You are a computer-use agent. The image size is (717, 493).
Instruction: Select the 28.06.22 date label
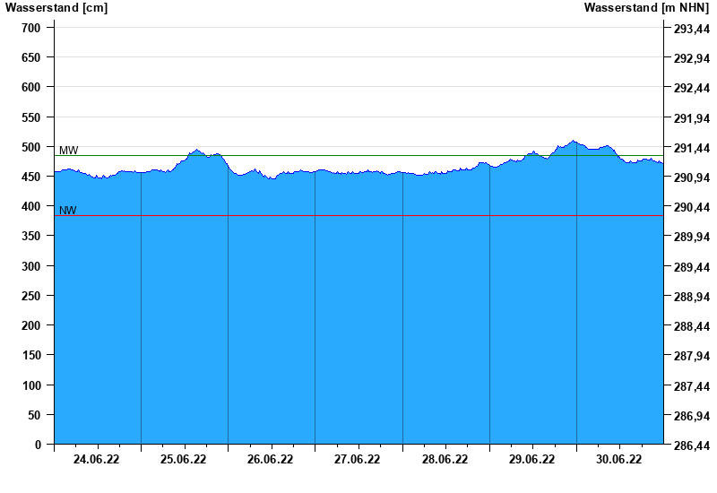click(445, 460)
